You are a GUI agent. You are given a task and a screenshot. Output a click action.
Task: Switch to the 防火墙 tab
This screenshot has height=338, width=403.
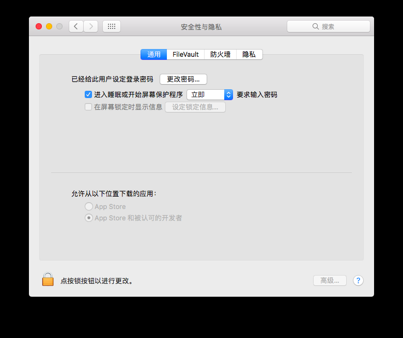[220, 54]
